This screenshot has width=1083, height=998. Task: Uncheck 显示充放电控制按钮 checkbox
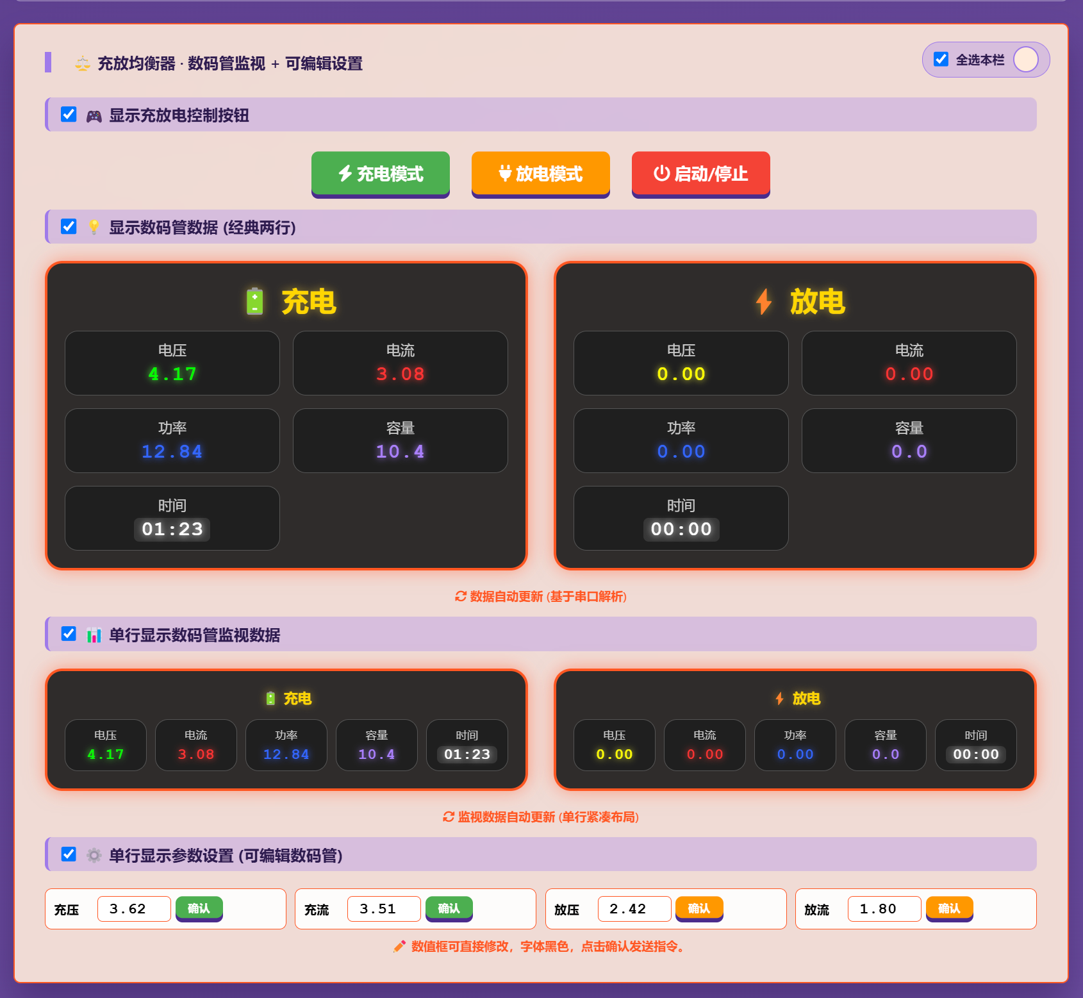pyautogui.click(x=69, y=115)
